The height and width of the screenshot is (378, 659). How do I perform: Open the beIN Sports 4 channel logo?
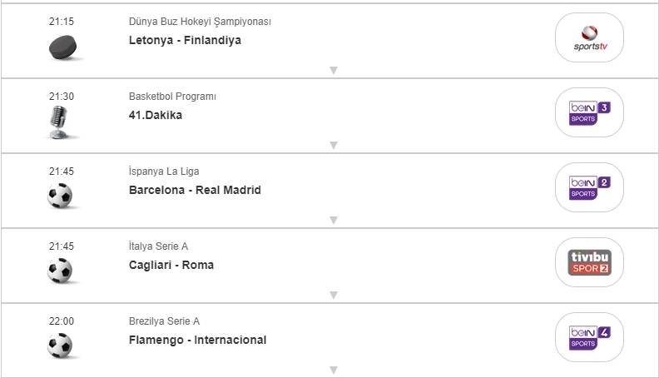pyautogui.click(x=589, y=337)
